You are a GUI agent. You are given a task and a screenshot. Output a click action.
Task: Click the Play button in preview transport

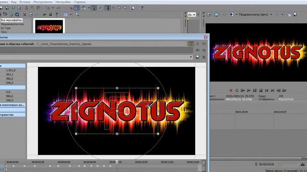coord(248,90)
